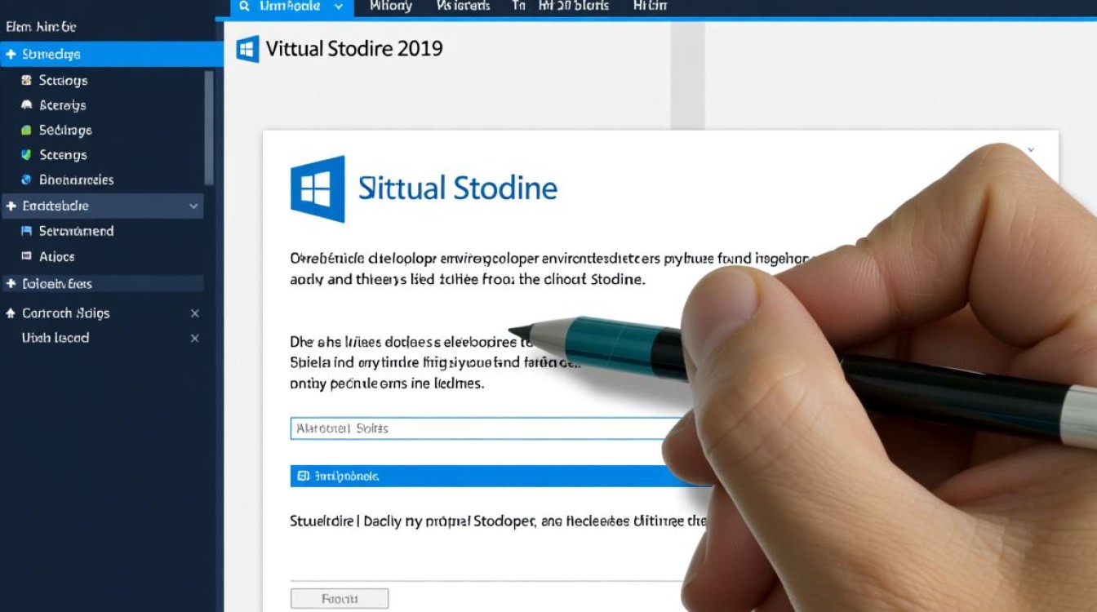1097x612 pixels.
Task: Click the blue globe icon beside Bhonanaeies
Action: click(x=25, y=180)
